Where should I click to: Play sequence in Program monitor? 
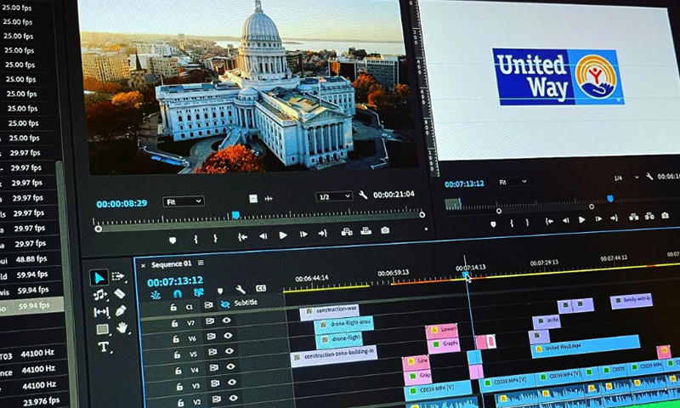click(x=581, y=220)
